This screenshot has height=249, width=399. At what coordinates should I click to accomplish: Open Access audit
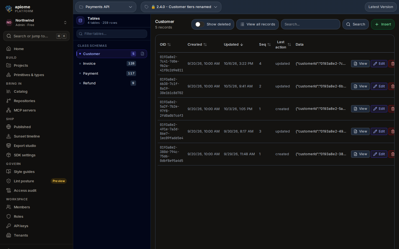coord(36,191)
